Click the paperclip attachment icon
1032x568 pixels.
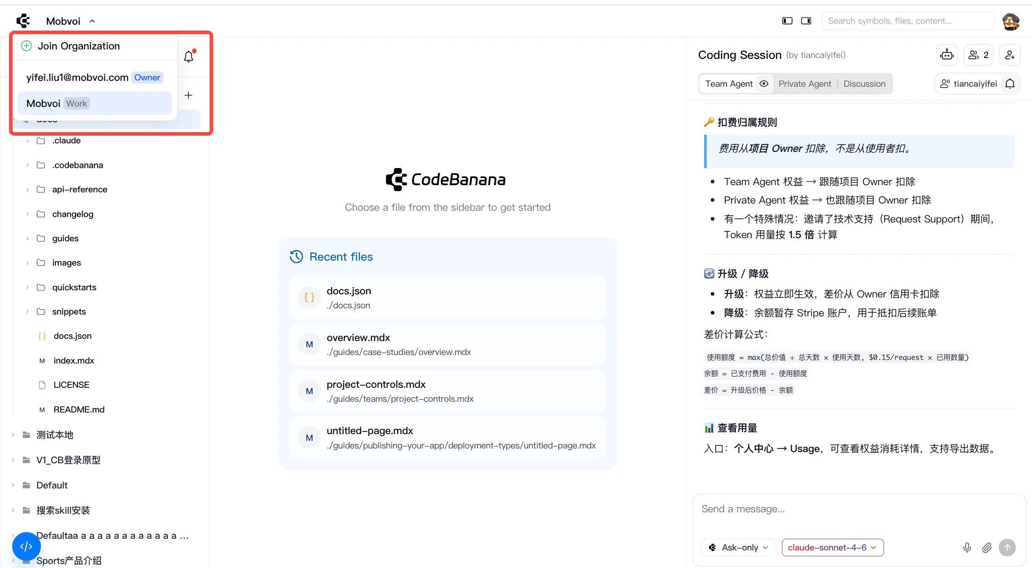point(987,547)
